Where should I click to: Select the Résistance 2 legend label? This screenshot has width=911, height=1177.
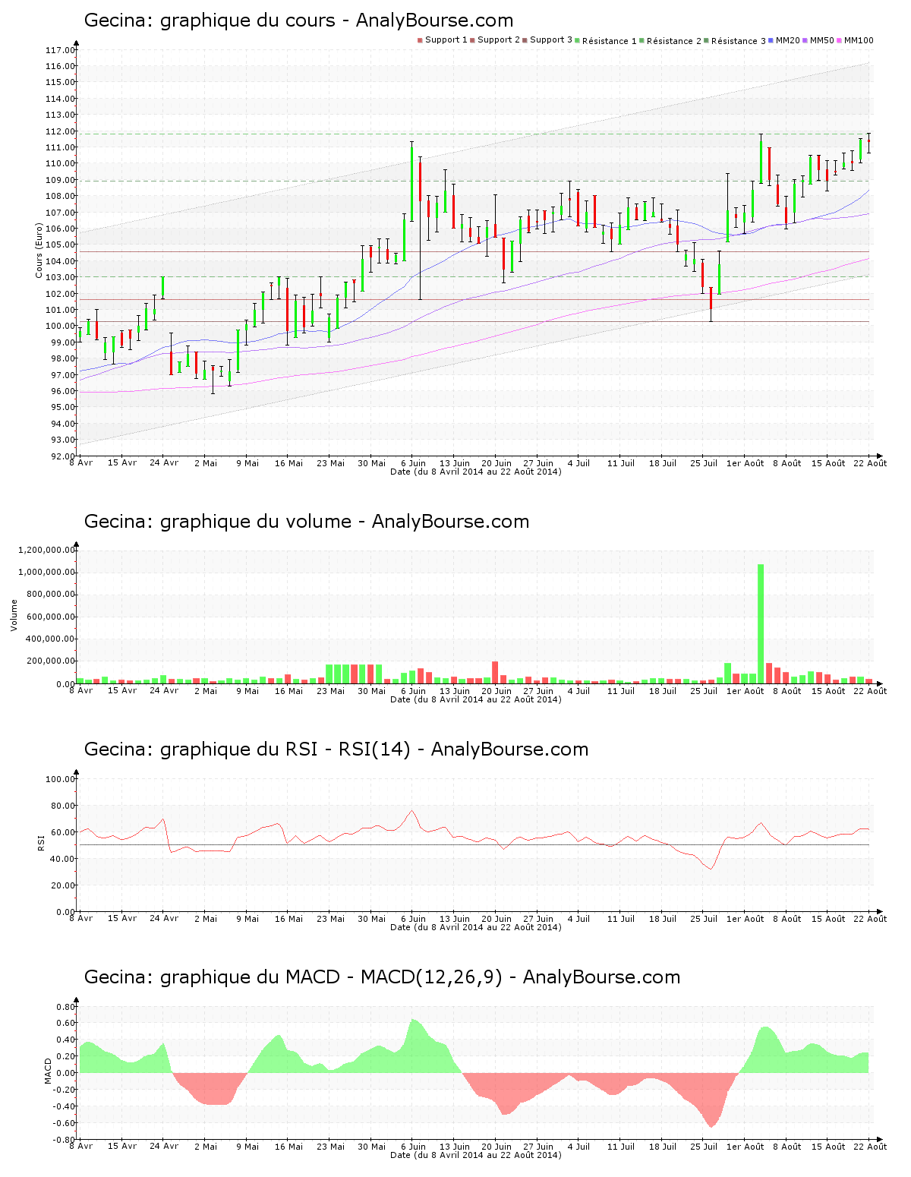674,41
